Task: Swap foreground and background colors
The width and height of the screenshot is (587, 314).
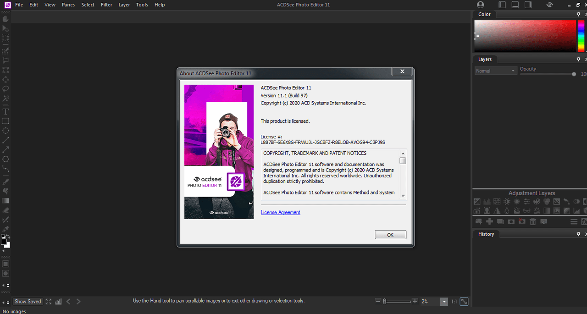Action: point(8,236)
